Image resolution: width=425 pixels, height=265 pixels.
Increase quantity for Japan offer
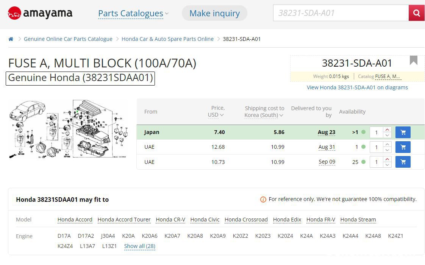387,129
